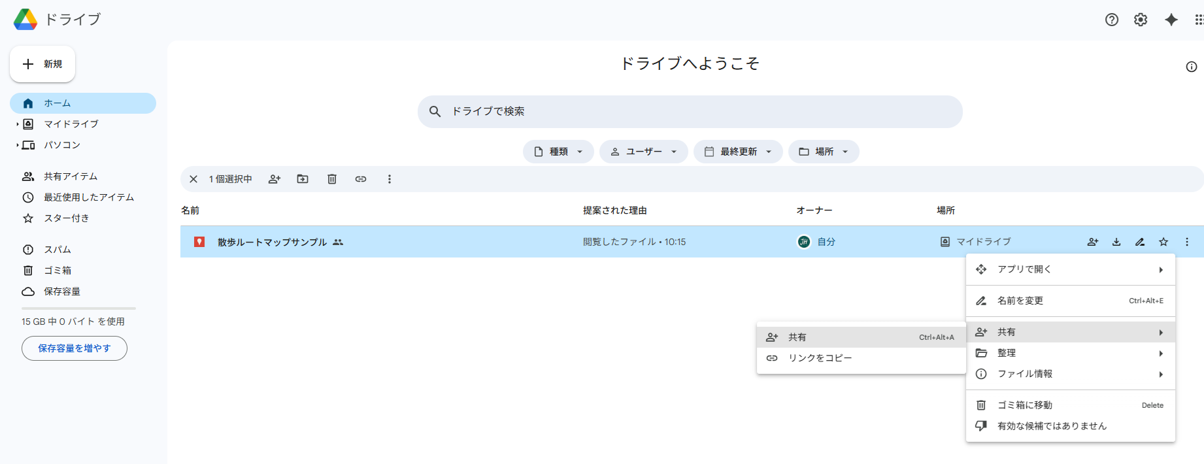Click the download icon on the file row
The width and height of the screenshot is (1204, 464).
coord(1116,242)
